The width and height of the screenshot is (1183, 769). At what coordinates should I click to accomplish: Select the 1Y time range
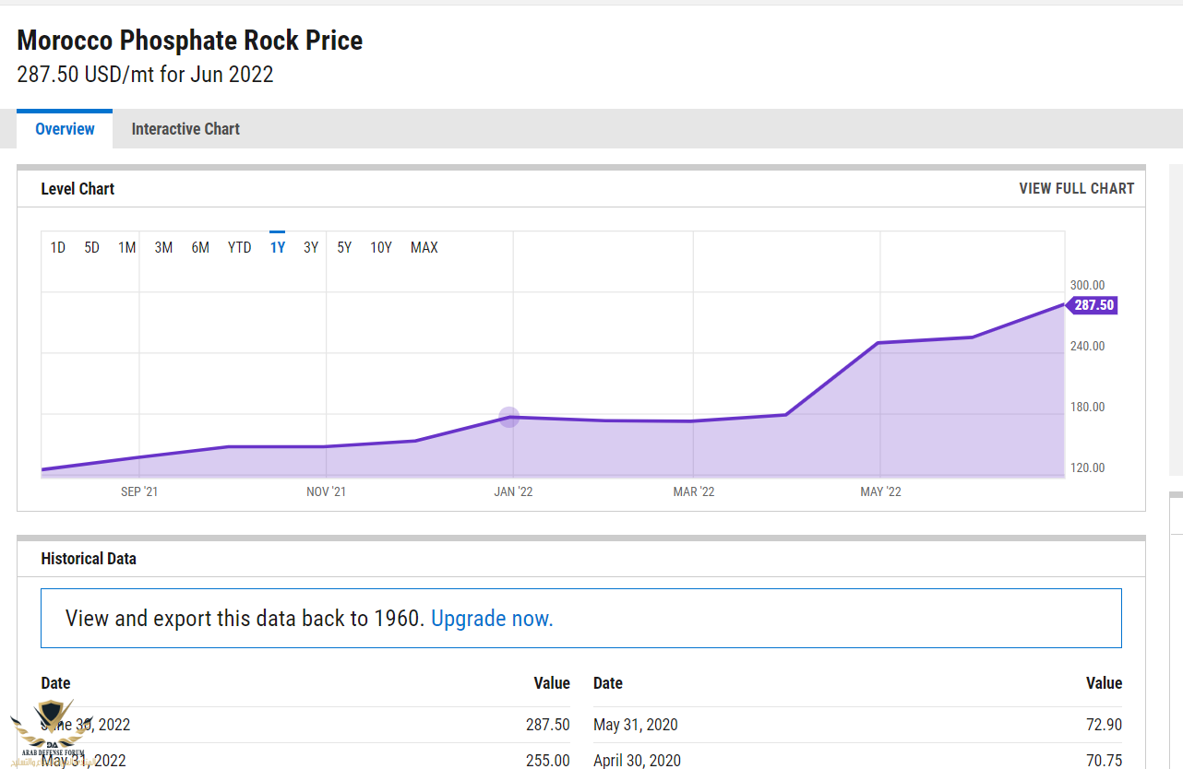click(x=278, y=247)
